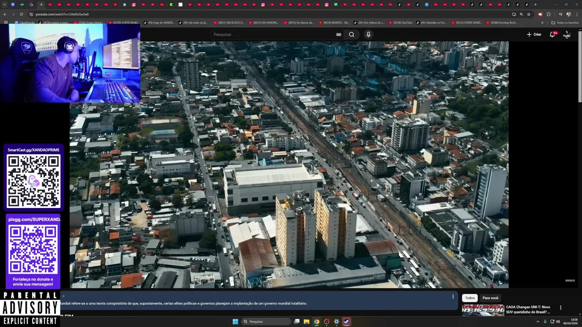This screenshot has width=582, height=327.
Task: Open Steam from the taskbar
Action: (346, 322)
